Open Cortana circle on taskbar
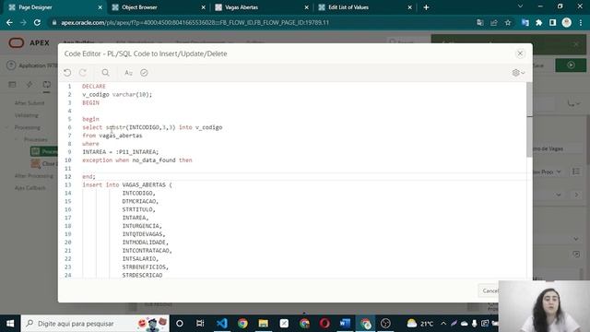 (x=180, y=324)
